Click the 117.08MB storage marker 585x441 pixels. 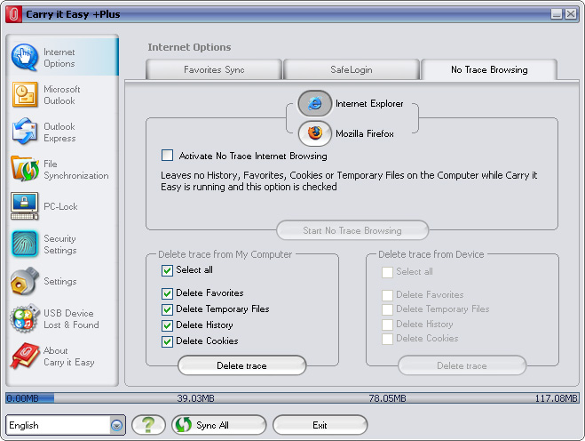point(557,398)
